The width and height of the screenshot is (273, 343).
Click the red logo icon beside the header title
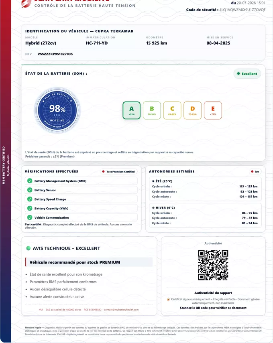[x=26, y=4]
